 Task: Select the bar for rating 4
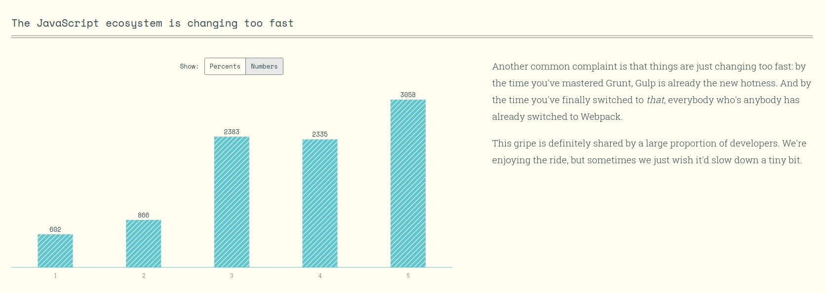(x=320, y=203)
